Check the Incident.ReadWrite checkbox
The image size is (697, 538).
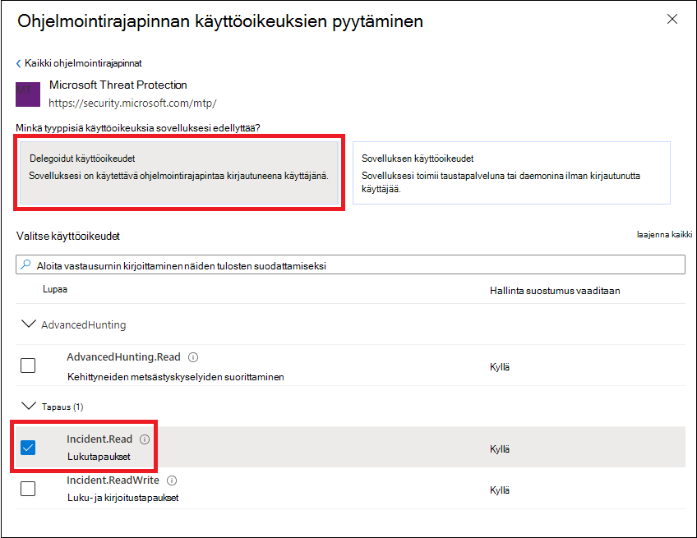(28, 489)
